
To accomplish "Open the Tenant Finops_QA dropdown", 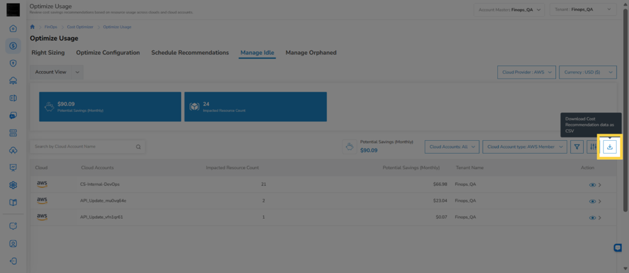I will 583,10.
